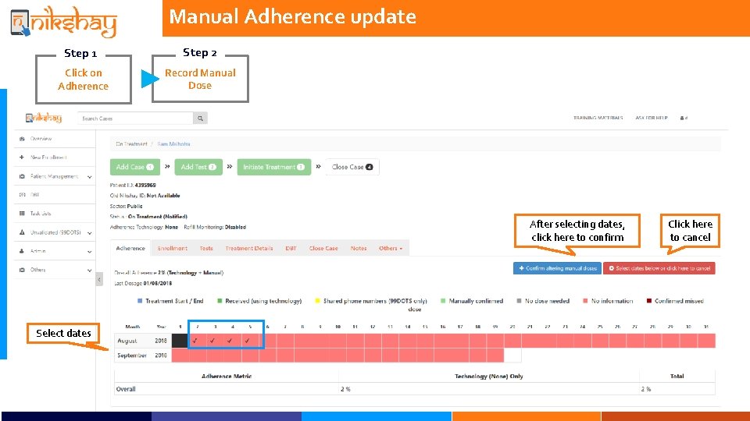
Task: Open the Notes tab
Action: 359,248
